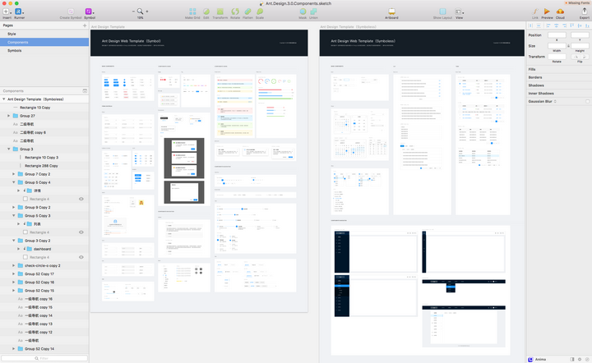592x363 pixels.
Task: Toggle visibility of Rectangle 4 under 列表
Action: [81, 232]
